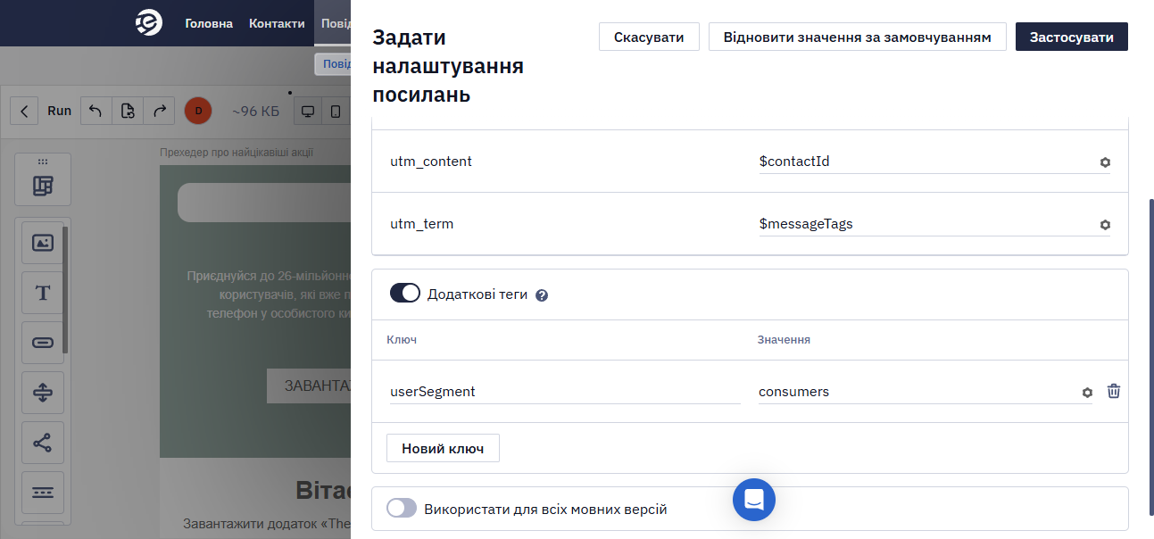Screen dimensions: 1154x539
Task: Edit the userSegment key field
Action: [565, 392]
